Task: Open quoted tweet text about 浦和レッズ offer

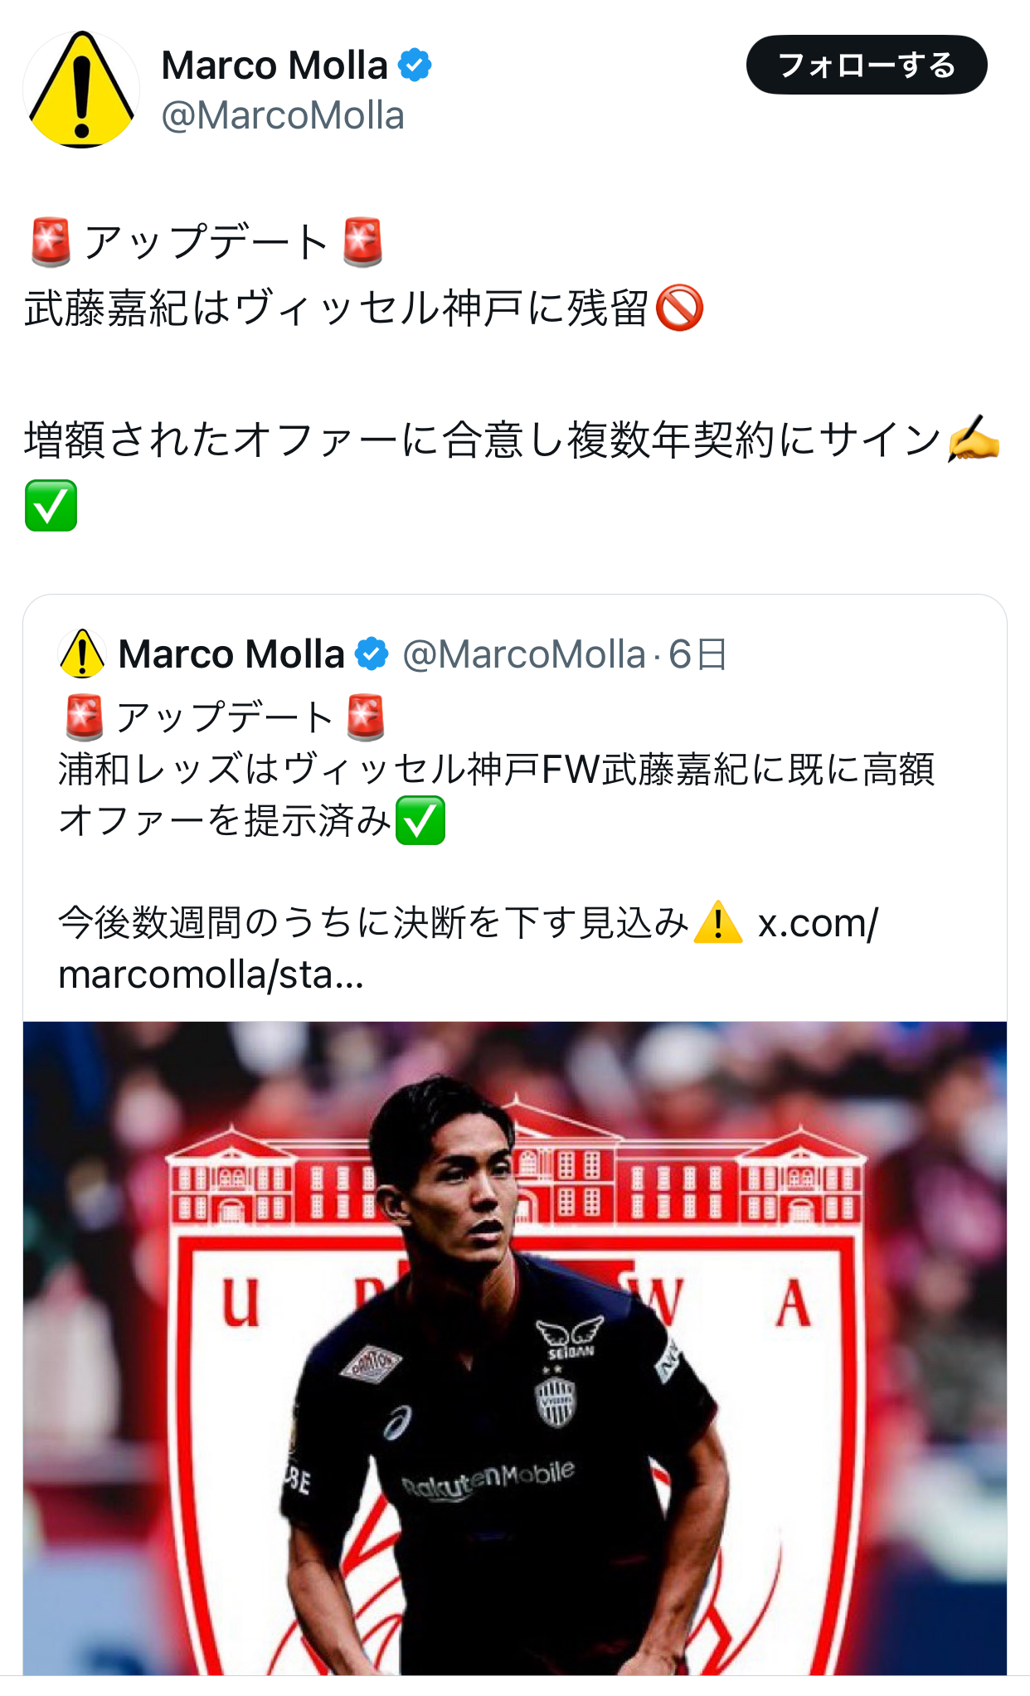Action: [x=497, y=795]
